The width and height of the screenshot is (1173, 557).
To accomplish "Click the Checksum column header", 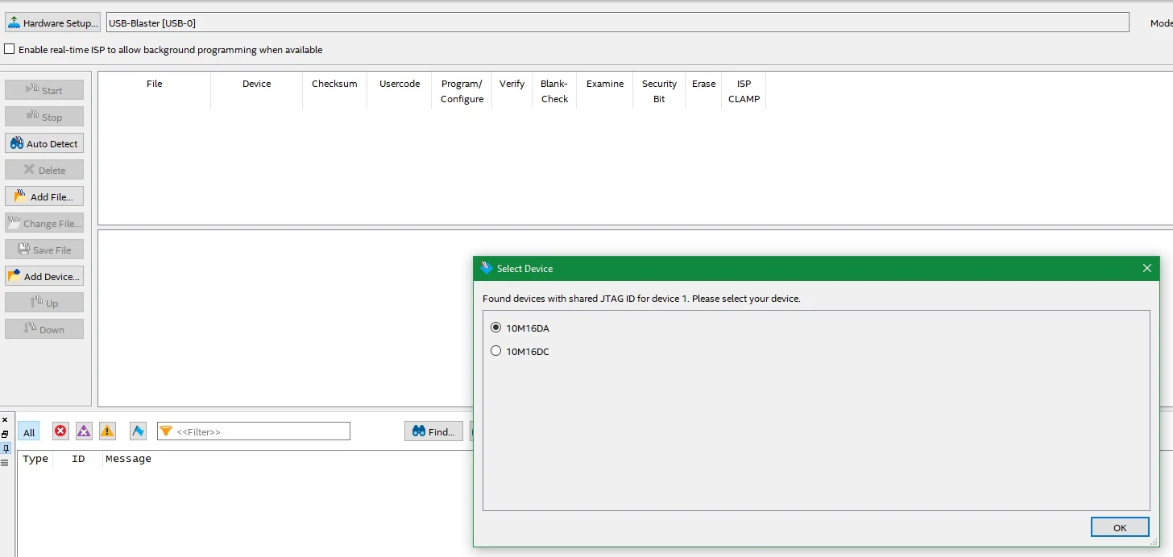I will [334, 84].
